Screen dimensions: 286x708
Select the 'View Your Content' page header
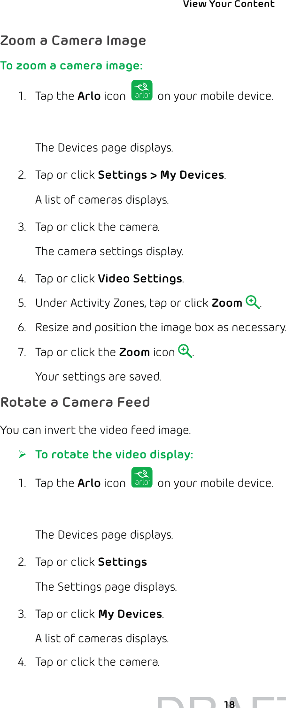[228, 4]
